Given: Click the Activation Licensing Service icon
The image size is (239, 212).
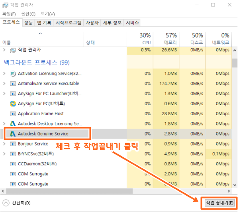Looking at the screenshot, I should 13,74.
